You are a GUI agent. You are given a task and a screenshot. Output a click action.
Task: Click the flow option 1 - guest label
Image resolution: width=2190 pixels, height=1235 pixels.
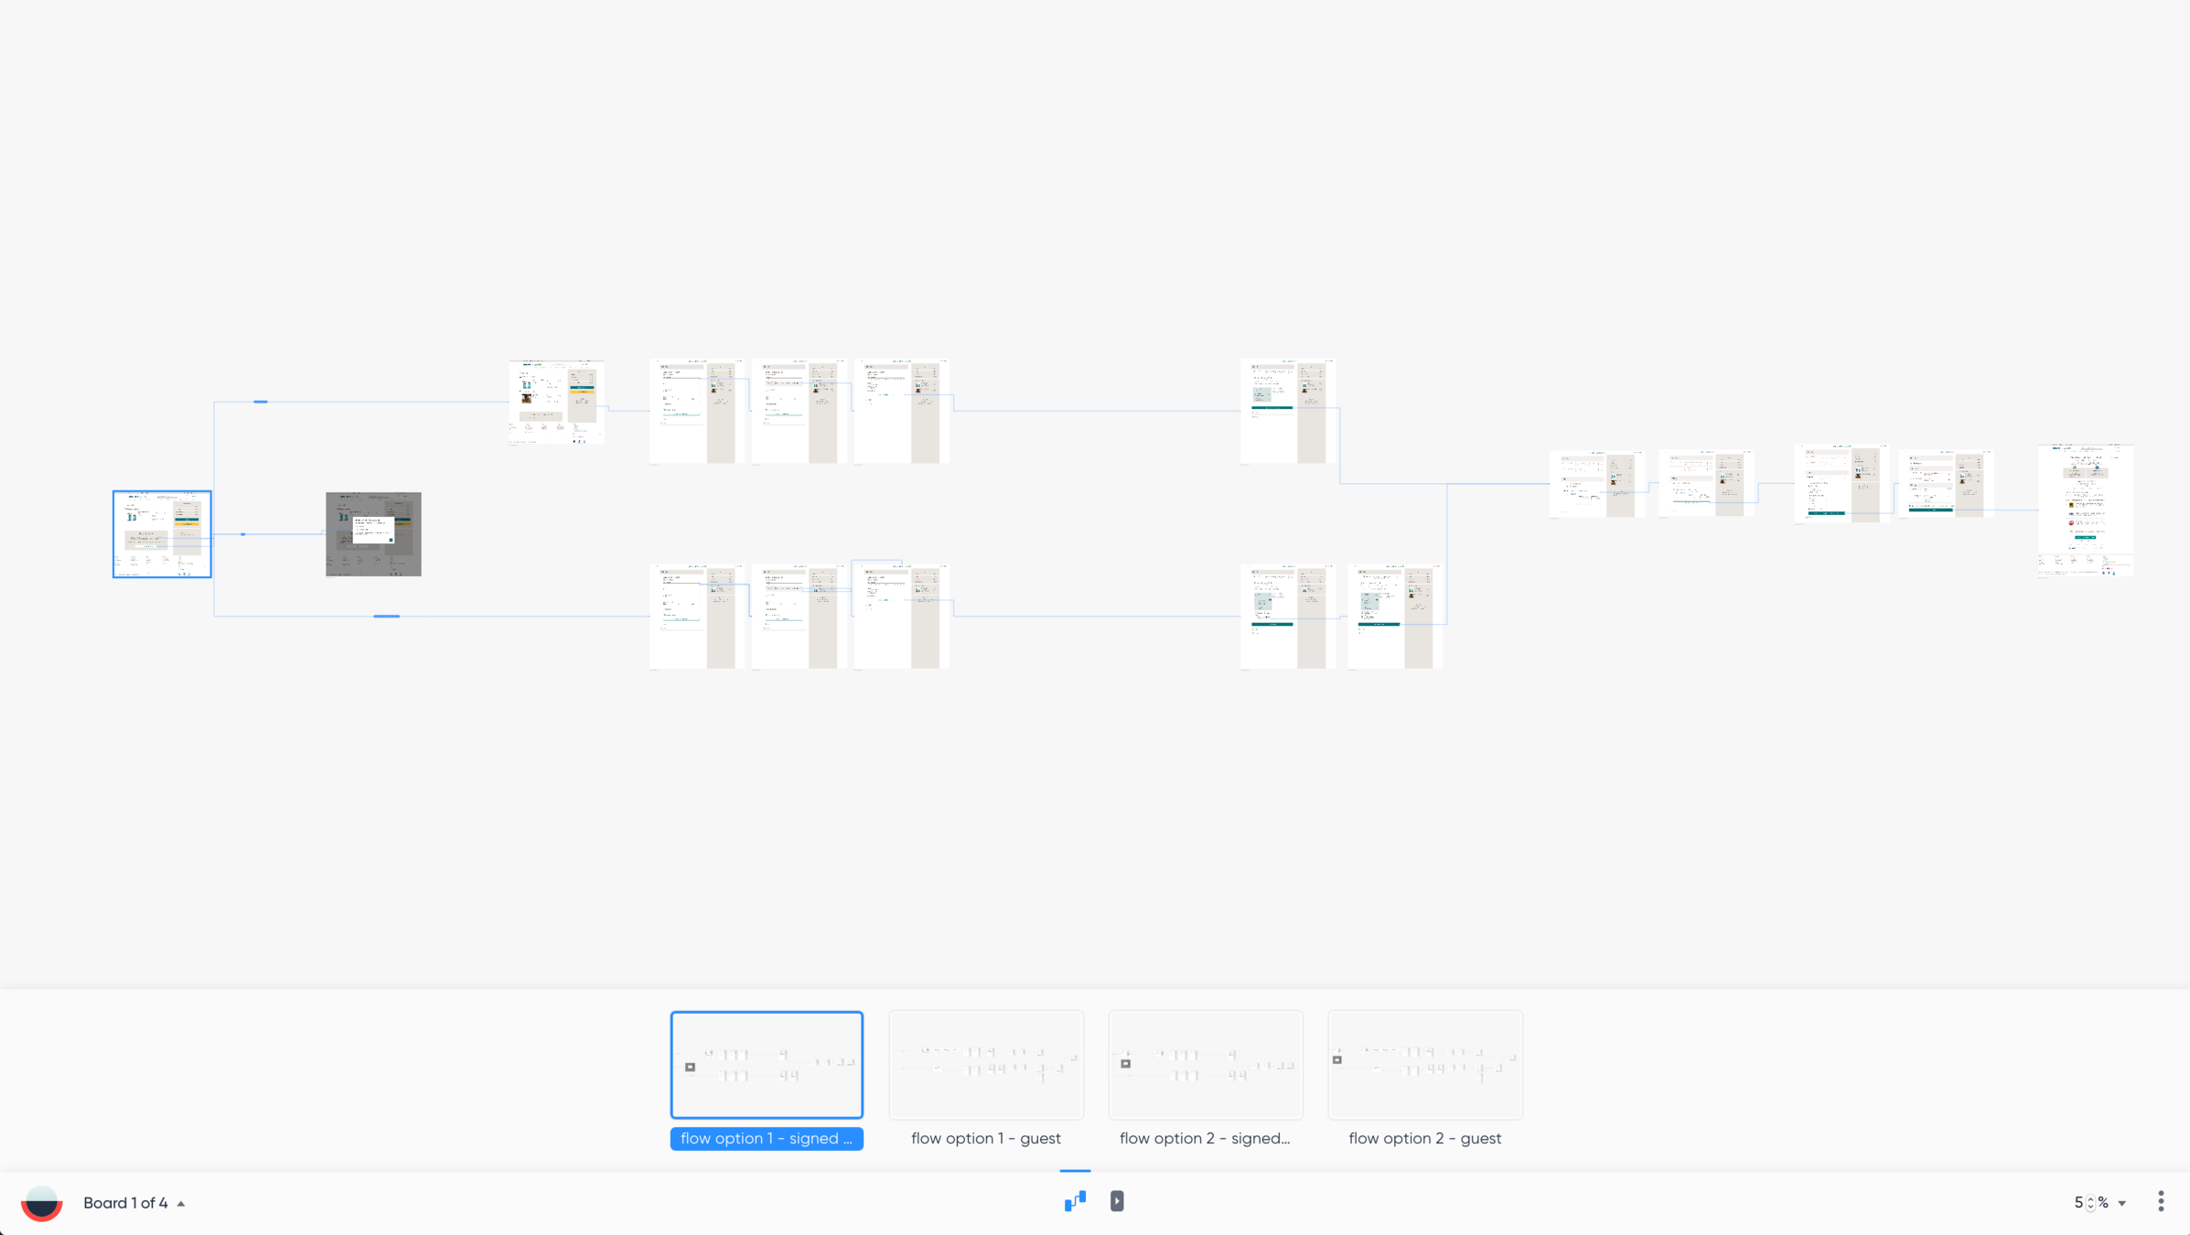coord(986,1139)
